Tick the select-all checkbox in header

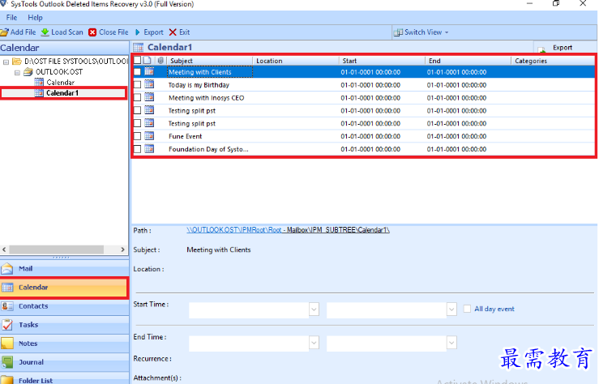pos(137,60)
